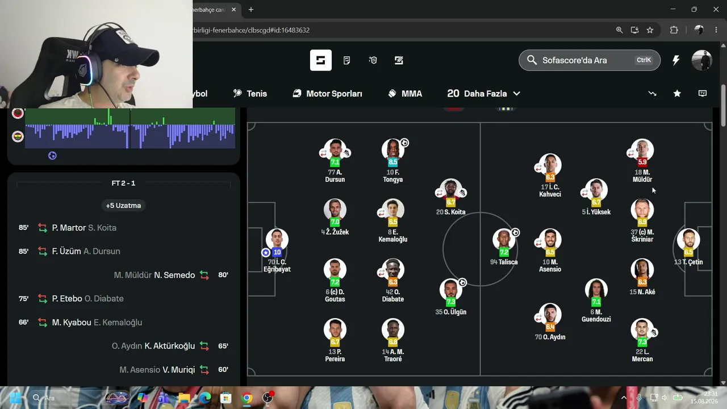Click the lightning bolt icon by search
This screenshot has height=409, width=727.
[x=676, y=60]
